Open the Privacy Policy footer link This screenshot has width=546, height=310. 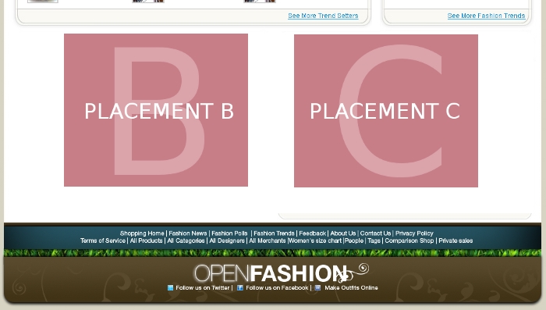414,233
